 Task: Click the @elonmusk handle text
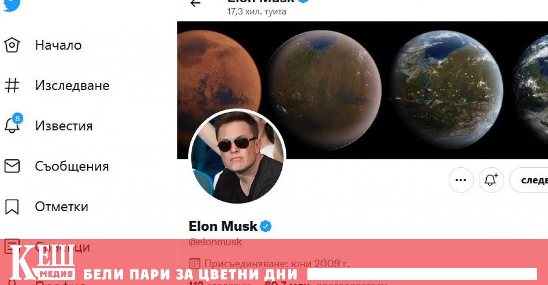(x=216, y=242)
